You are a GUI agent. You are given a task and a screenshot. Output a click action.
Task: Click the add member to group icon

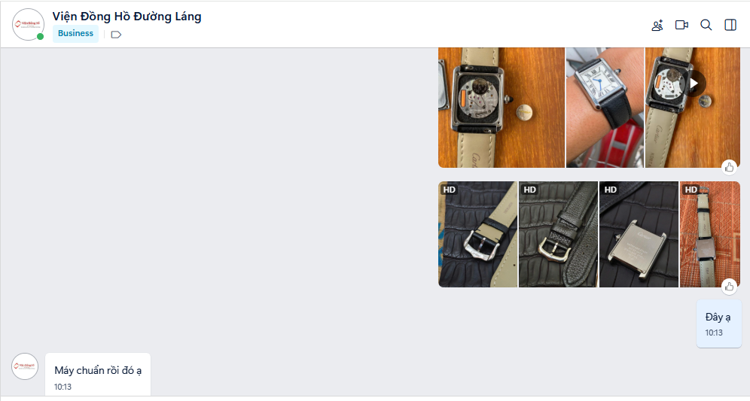click(657, 26)
